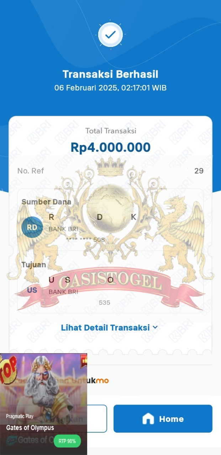Select the US recipient avatar
Screen dimensions: 221x455
click(32, 290)
